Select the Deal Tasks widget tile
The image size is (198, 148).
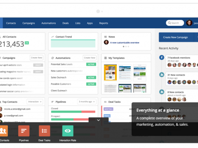click(45, 131)
